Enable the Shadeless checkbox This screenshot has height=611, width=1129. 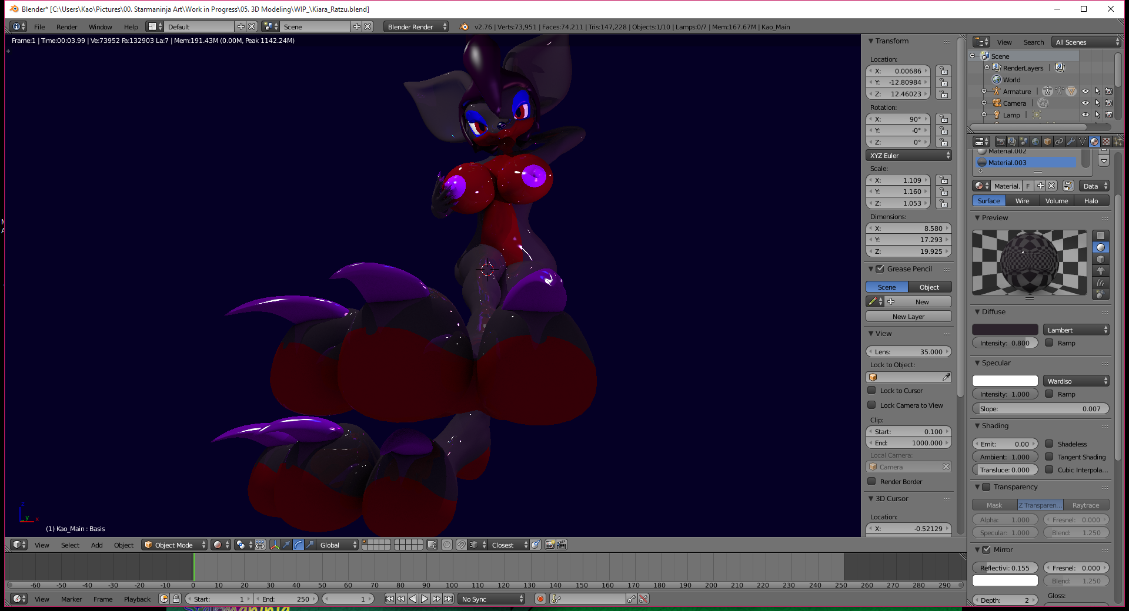tap(1049, 444)
